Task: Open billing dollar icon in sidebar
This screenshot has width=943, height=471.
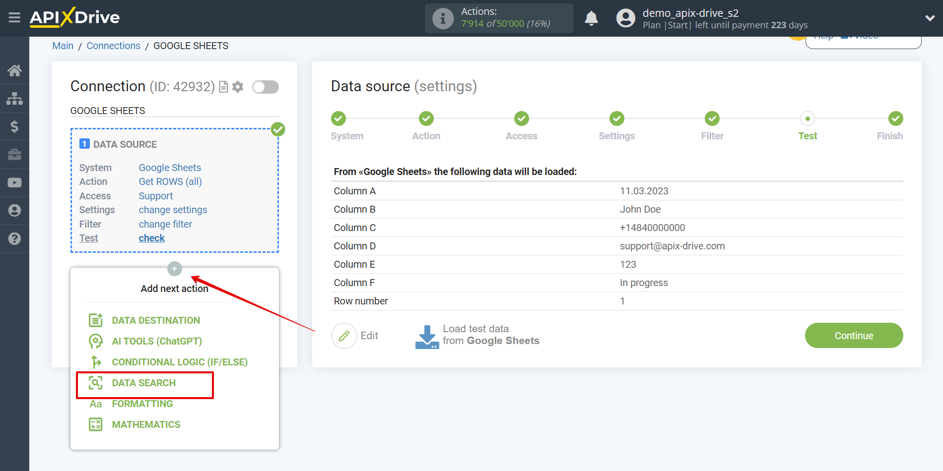Action: coord(14,126)
